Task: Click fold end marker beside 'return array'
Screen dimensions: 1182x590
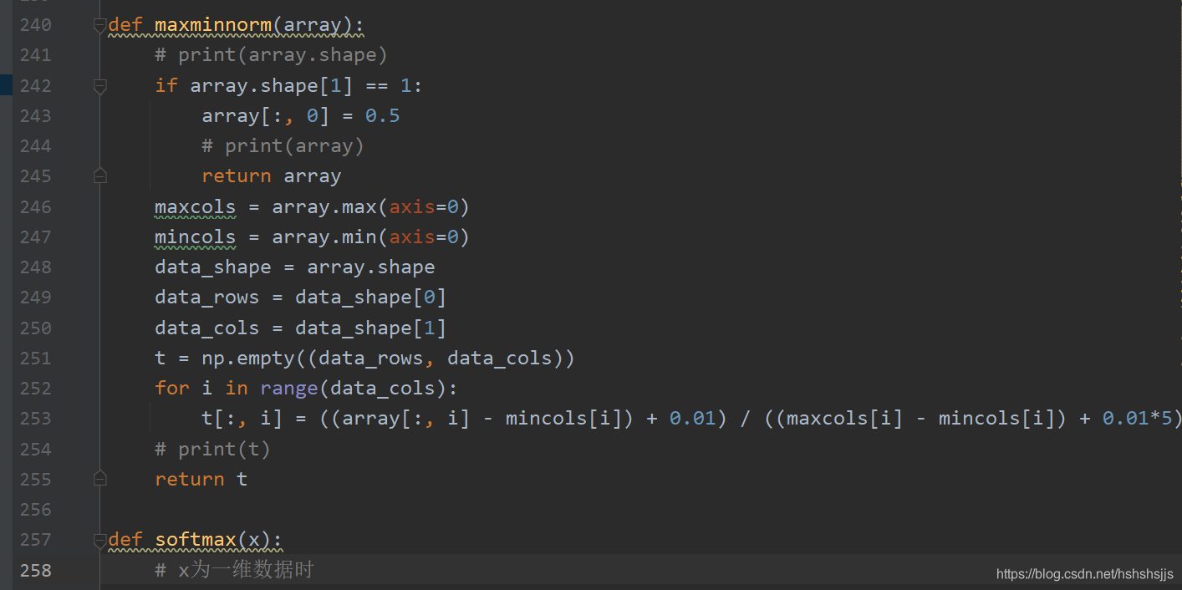Action: pos(100,175)
